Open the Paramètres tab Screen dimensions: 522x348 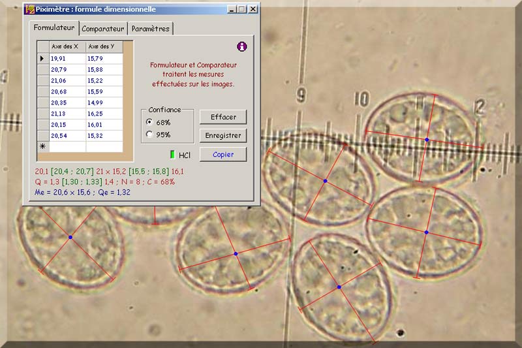150,29
